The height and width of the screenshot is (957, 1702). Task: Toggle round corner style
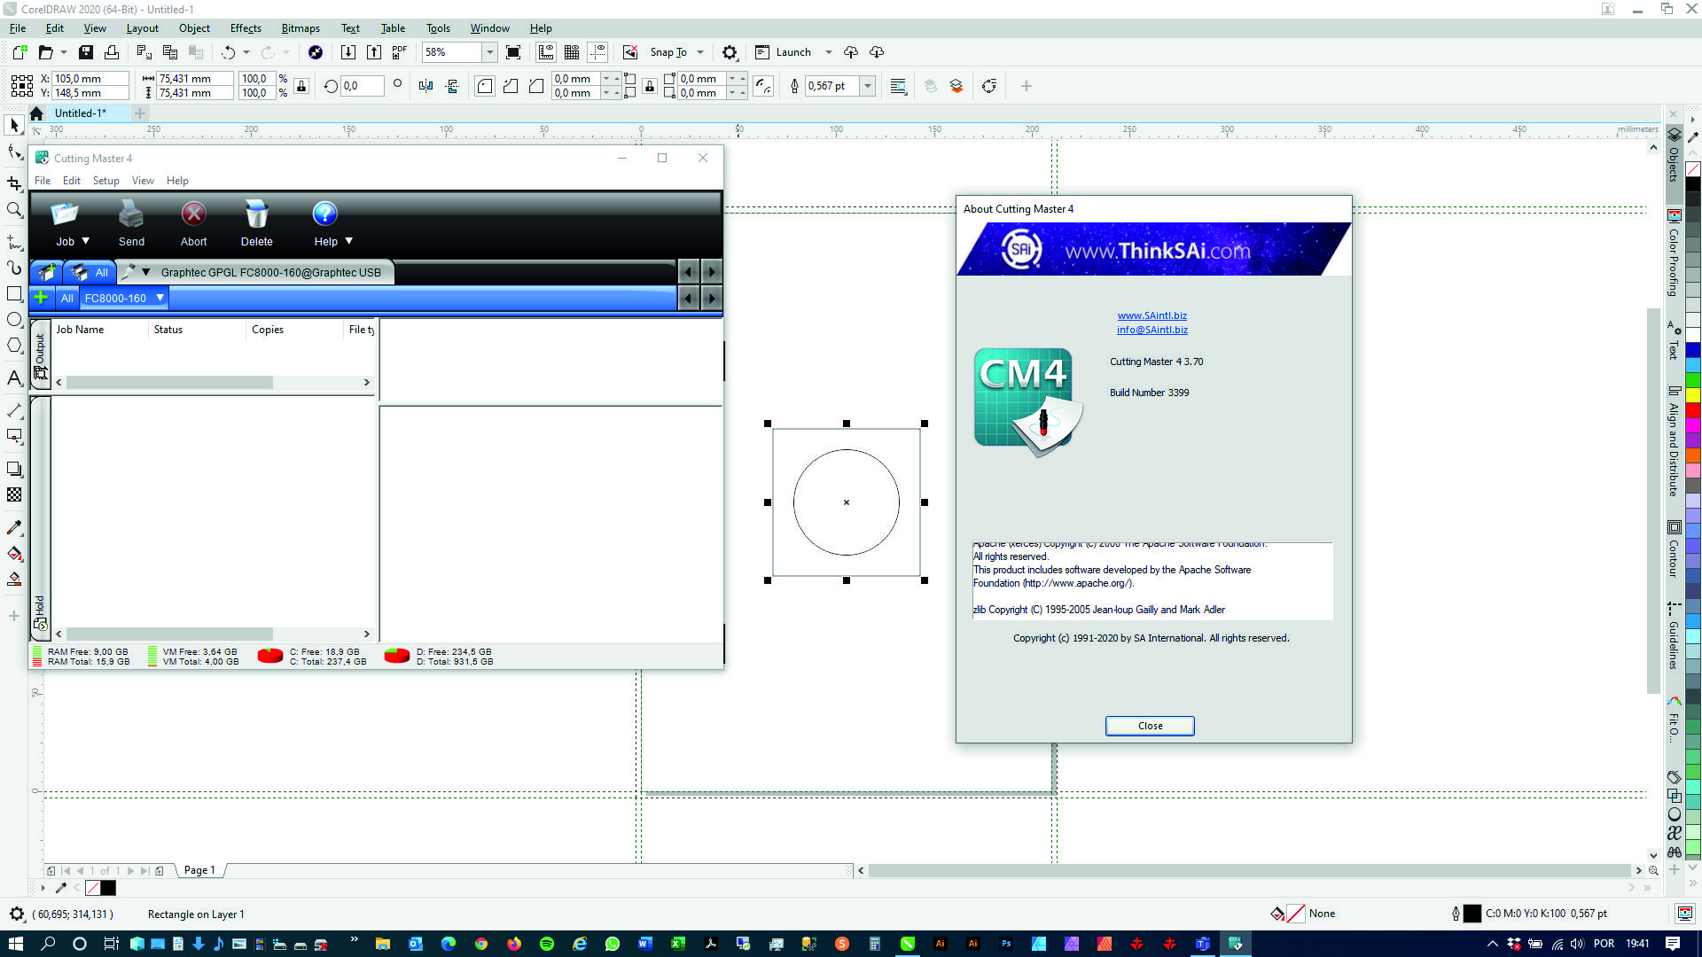tap(485, 86)
